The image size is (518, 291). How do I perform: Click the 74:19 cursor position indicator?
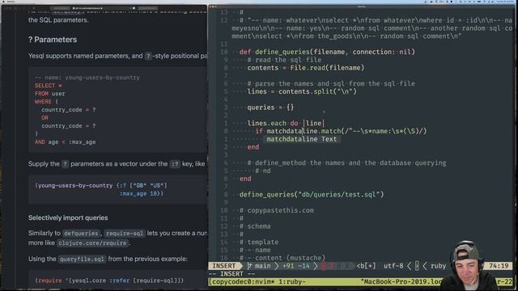(x=499, y=266)
